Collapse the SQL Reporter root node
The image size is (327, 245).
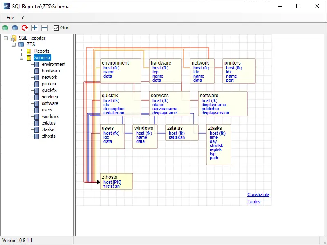point(6,38)
